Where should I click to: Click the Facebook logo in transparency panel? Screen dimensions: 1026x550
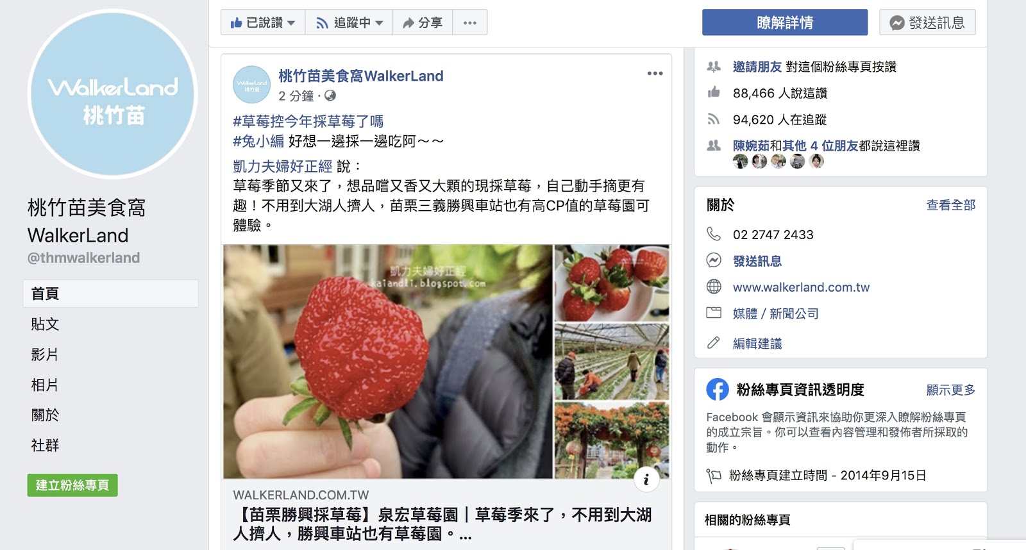pyautogui.click(x=718, y=389)
